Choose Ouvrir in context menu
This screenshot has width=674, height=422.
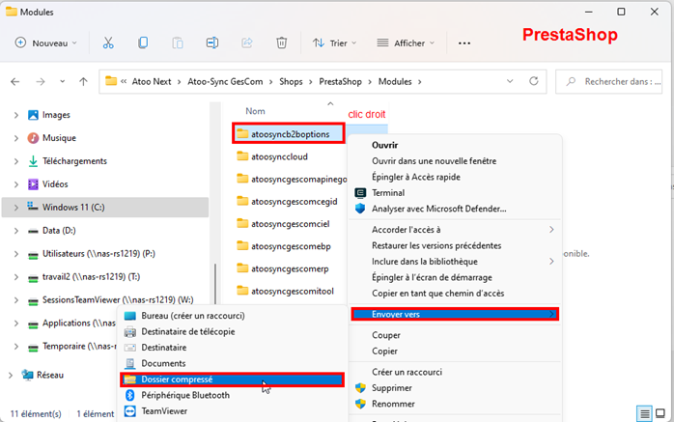coord(384,145)
